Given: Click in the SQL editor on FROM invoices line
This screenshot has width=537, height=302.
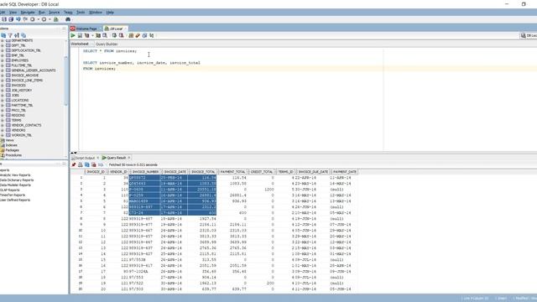Looking at the screenshot, I should tap(99, 69).
